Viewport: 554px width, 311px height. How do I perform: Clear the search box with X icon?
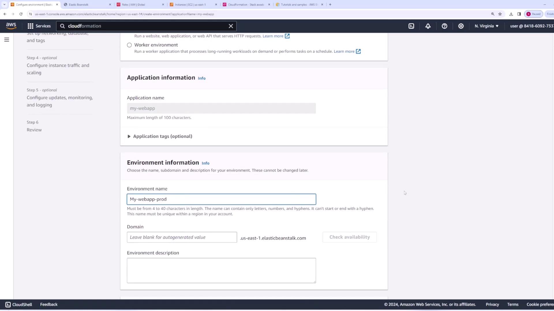pos(231,26)
